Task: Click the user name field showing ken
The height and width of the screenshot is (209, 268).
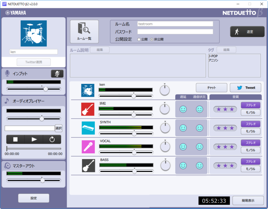Action: coord(34,52)
